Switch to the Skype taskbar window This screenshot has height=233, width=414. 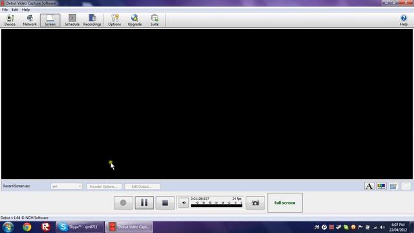coord(80,227)
